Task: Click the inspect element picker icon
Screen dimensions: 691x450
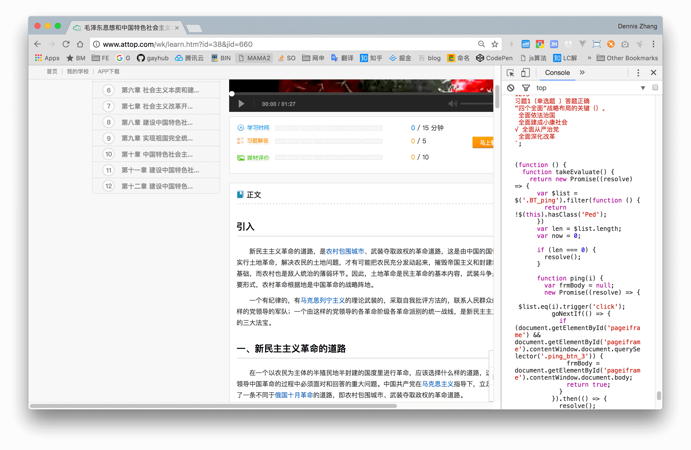Action: 510,73
